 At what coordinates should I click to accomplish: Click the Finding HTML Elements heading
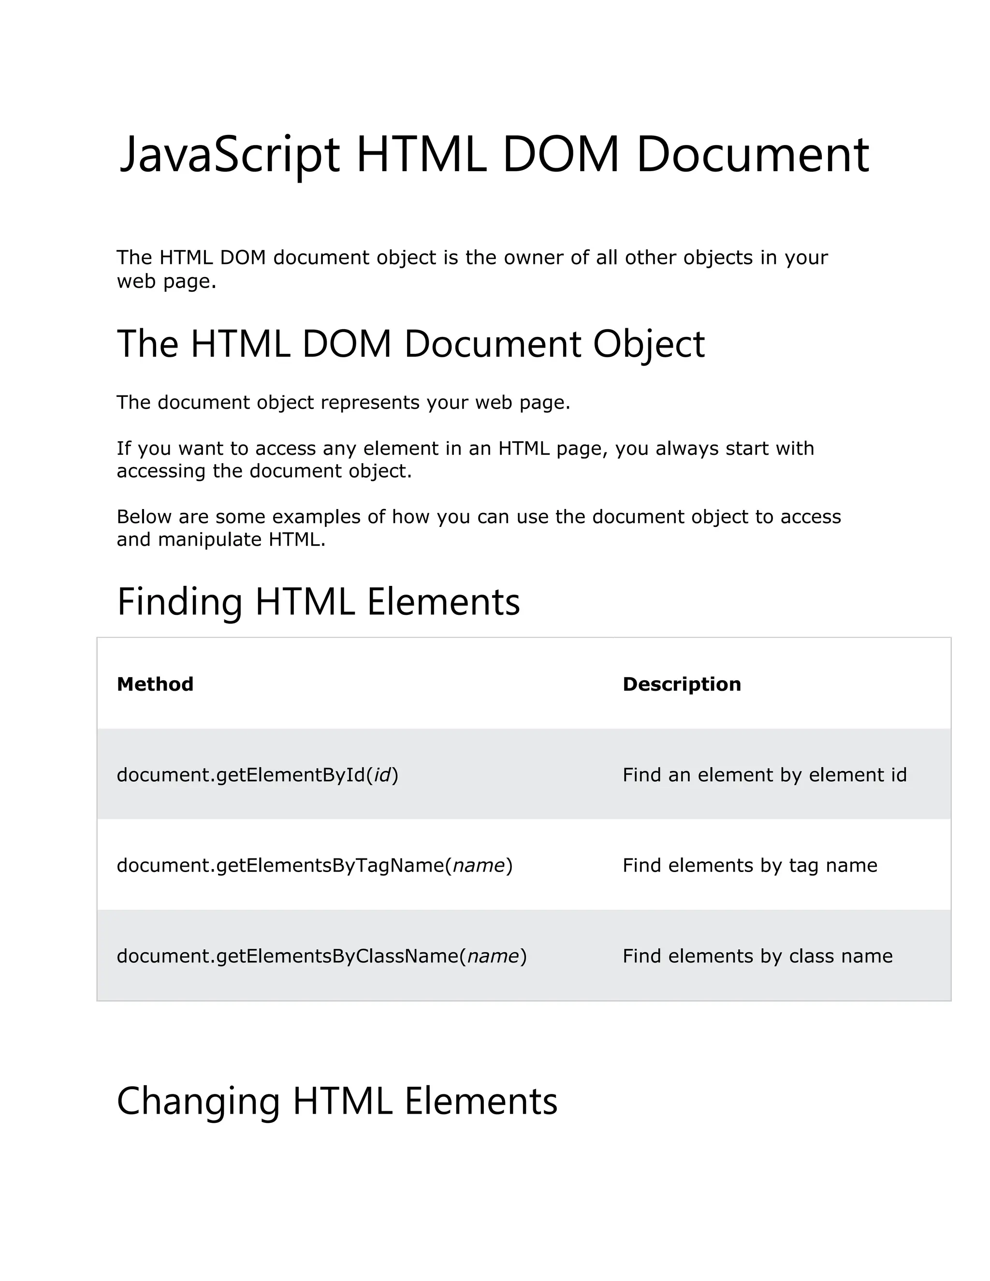coord(319,602)
